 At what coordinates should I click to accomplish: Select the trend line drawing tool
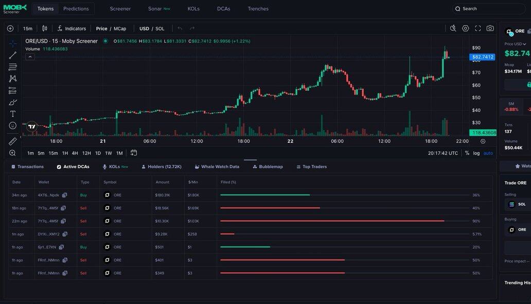12,55
